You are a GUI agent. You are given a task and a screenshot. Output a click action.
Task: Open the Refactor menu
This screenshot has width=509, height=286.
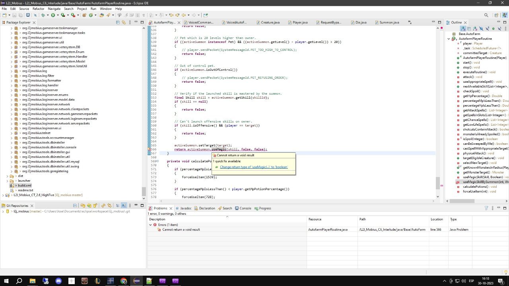tap(38, 8)
